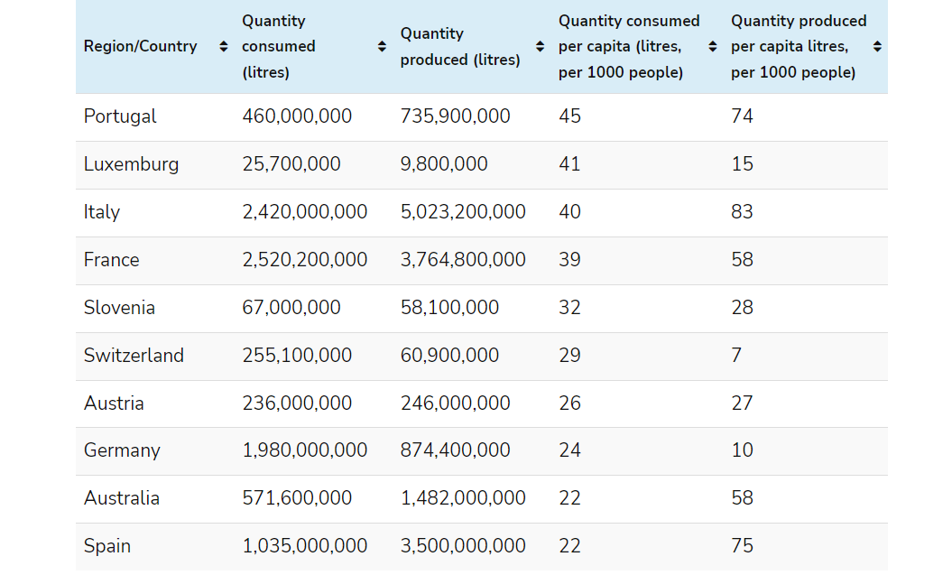Click Germany's per capita consumed 24
Viewport: 952px width, 575px height.
[x=569, y=450]
